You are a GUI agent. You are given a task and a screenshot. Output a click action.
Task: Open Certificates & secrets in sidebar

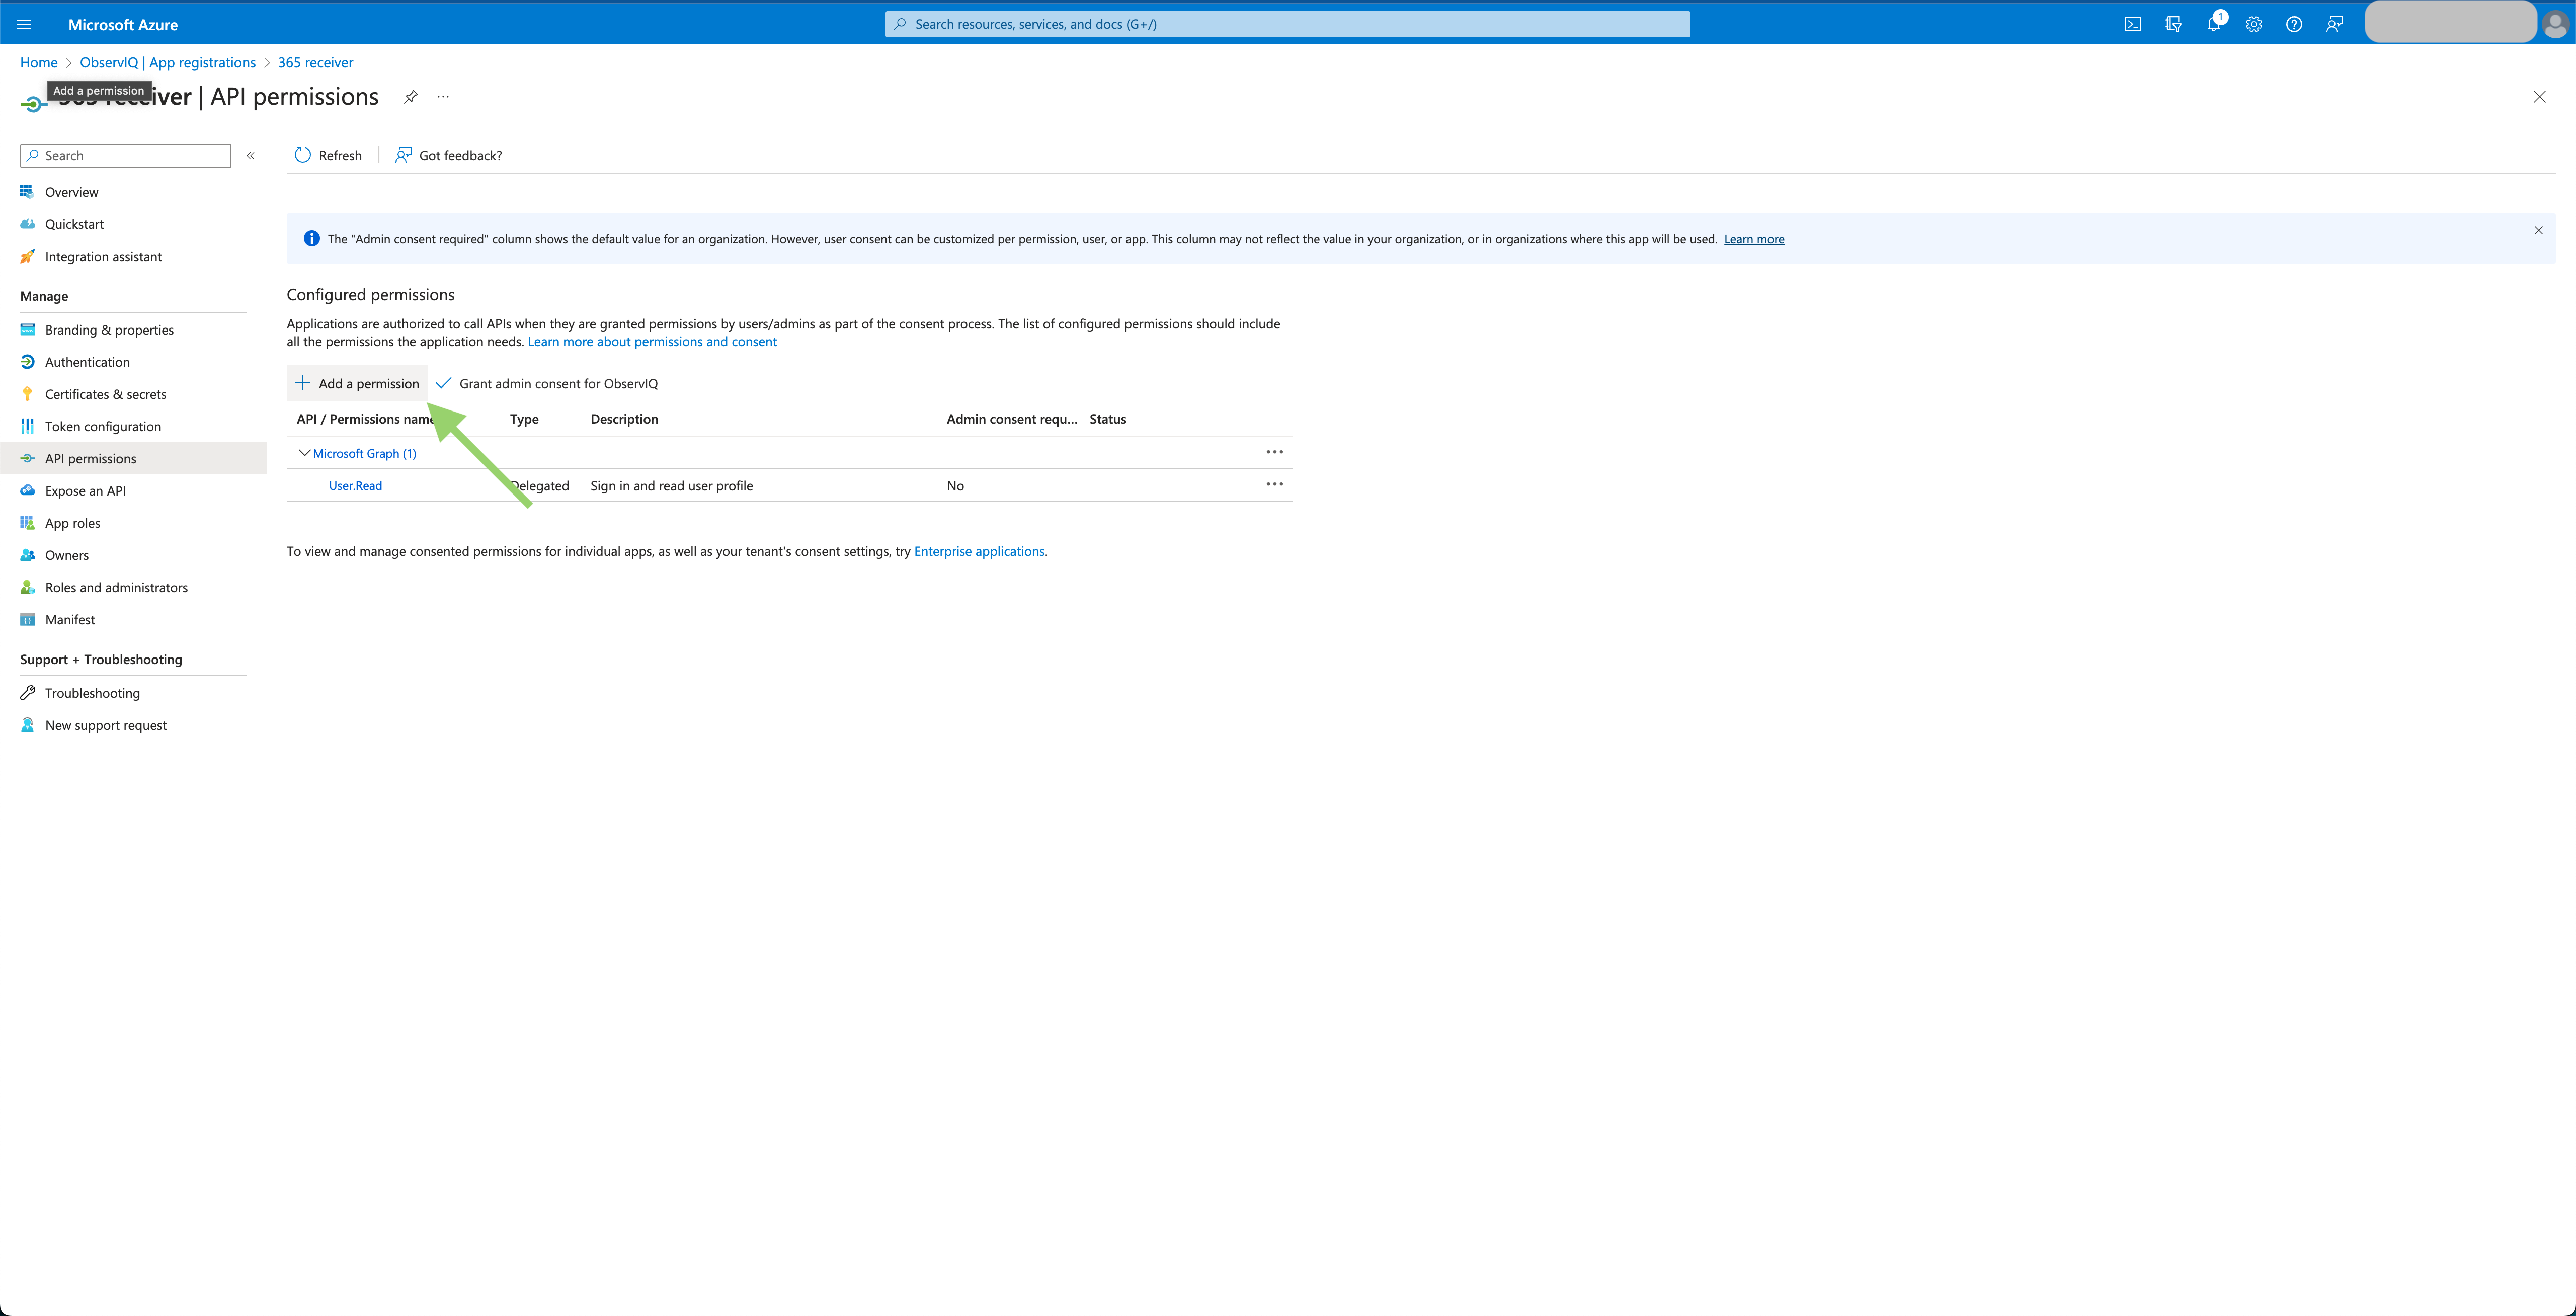(105, 394)
